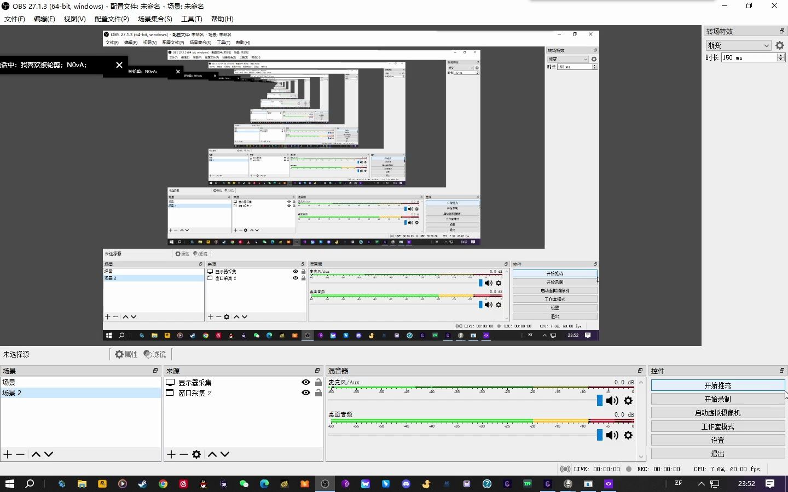Pop out the 转场特效 dock panel
Viewport: 788px width, 492px height.
coord(782,31)
